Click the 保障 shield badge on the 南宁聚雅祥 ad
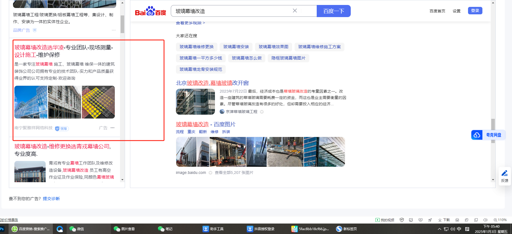The width and height of the screenshot is (512, 234). point(62,128)
